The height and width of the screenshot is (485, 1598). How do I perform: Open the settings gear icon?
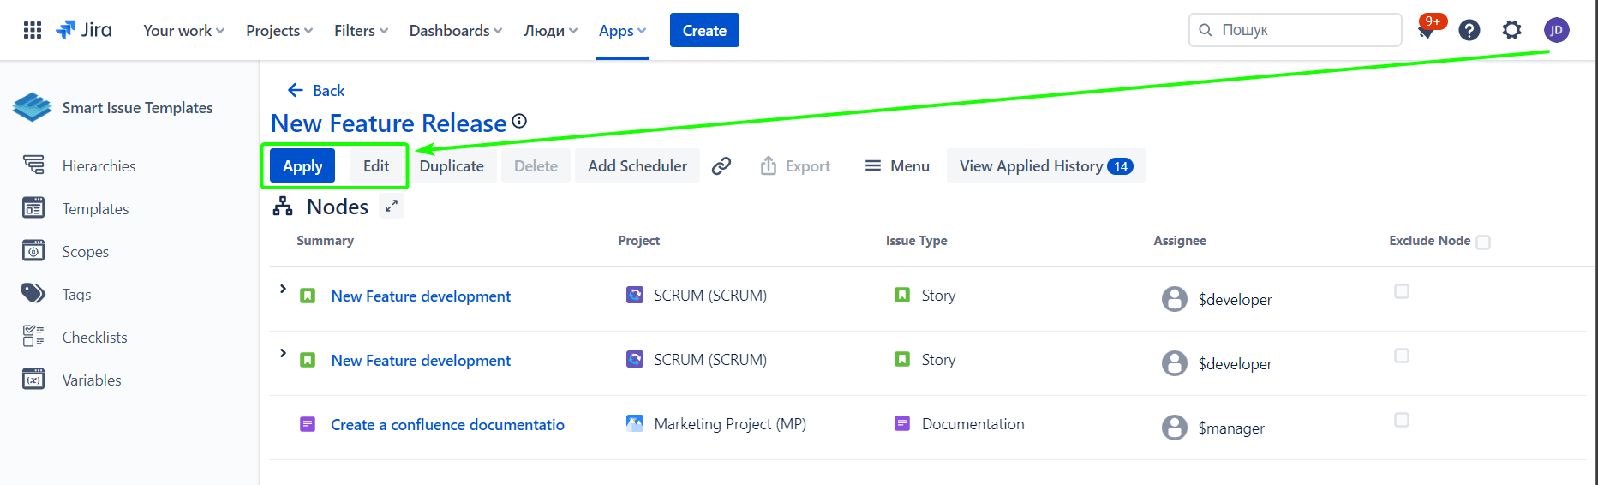coord(1512,31)
